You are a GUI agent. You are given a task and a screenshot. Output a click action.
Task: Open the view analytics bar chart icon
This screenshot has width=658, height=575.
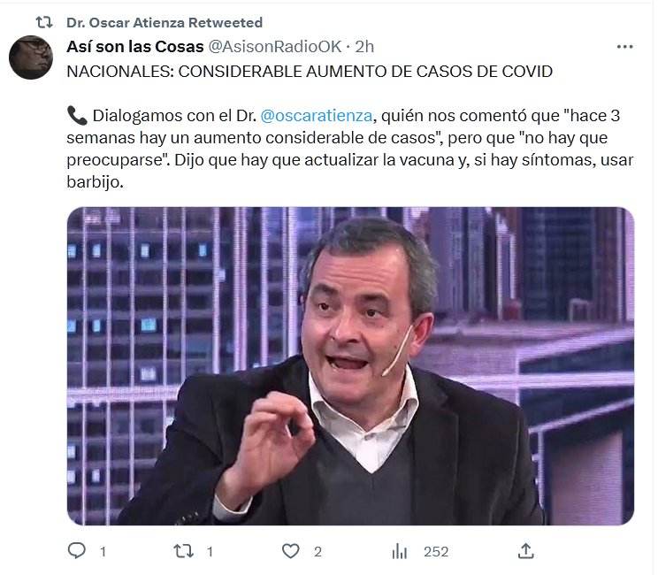tap(399, 551)
